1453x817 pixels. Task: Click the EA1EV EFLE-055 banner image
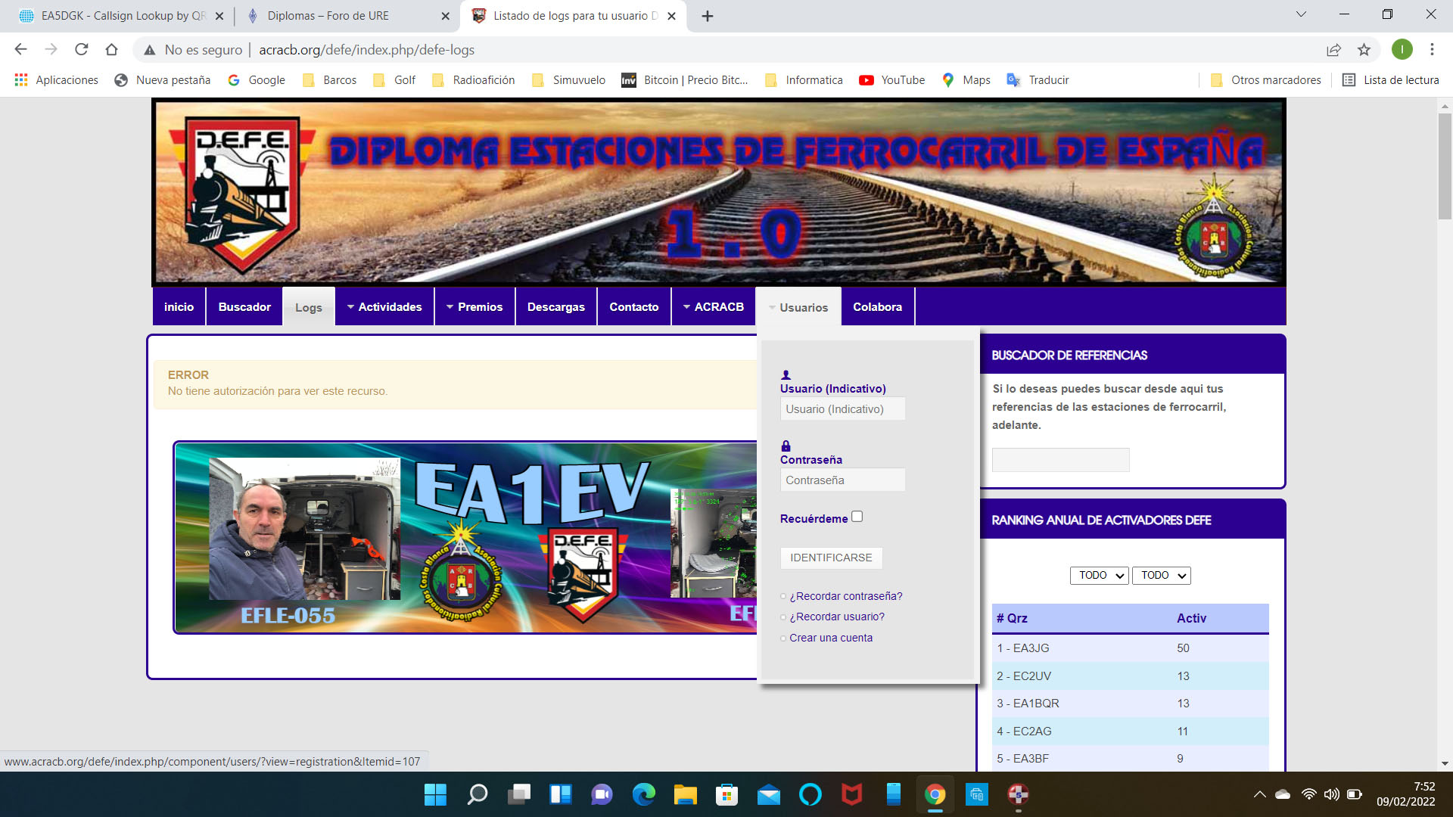(465, 537)
